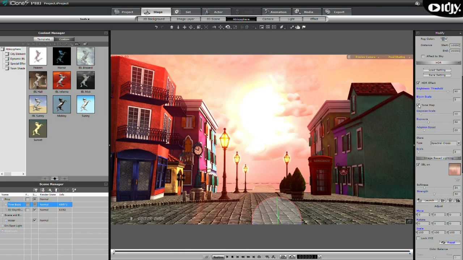This screenshot has height=260, width=463.
Task: Select the 2D Background sub-tab
Action: 154,19
